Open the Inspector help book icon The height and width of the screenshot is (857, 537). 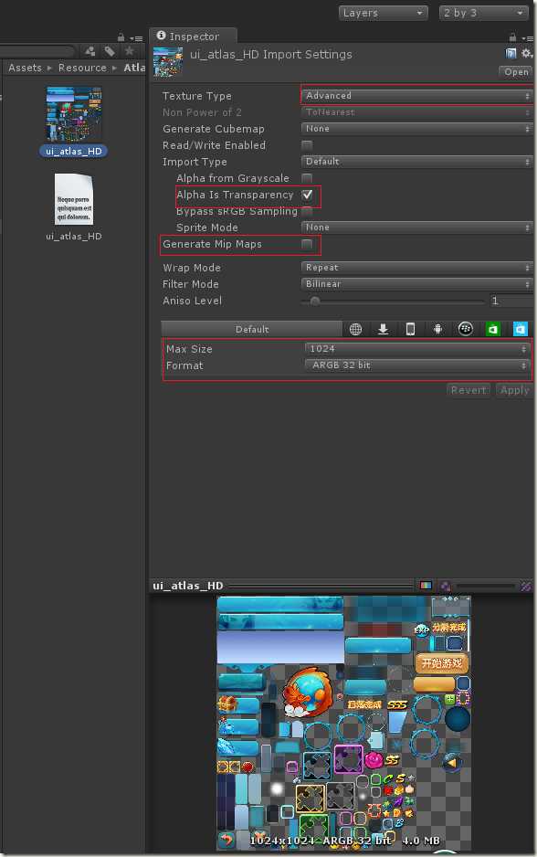tap(511, 53)
